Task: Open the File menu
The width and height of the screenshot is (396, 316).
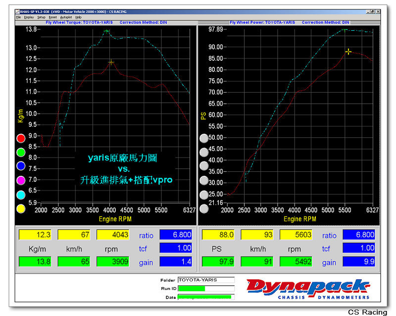Action: coord(18,17)
